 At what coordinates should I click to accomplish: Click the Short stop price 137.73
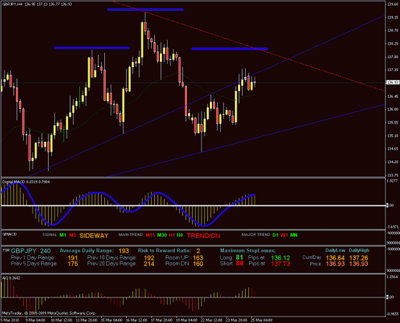[x=280, y=264]
